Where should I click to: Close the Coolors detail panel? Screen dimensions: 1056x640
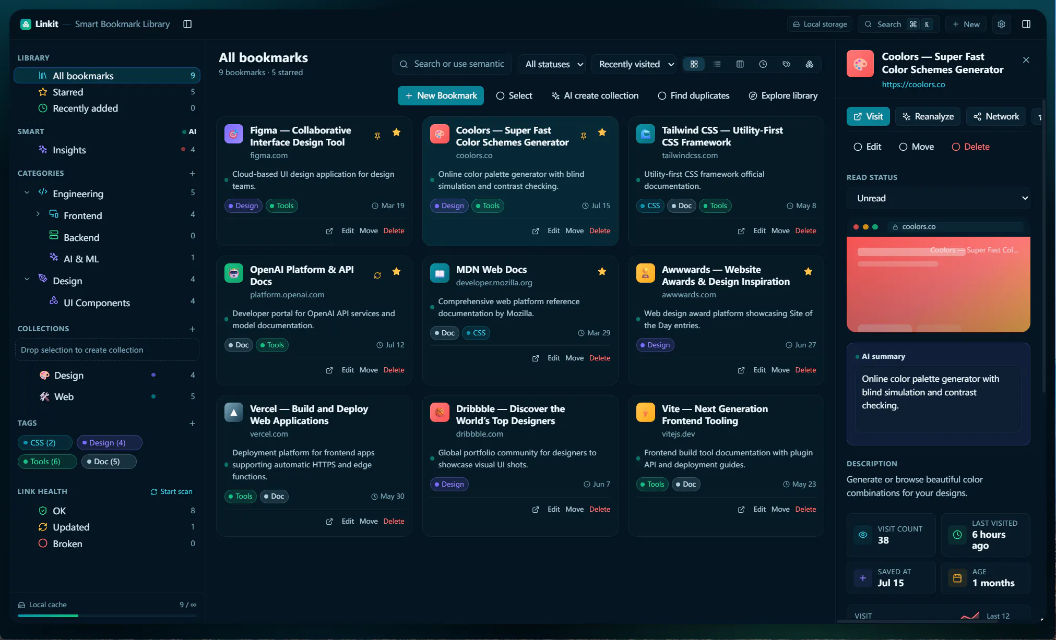tap(1026, 60)
